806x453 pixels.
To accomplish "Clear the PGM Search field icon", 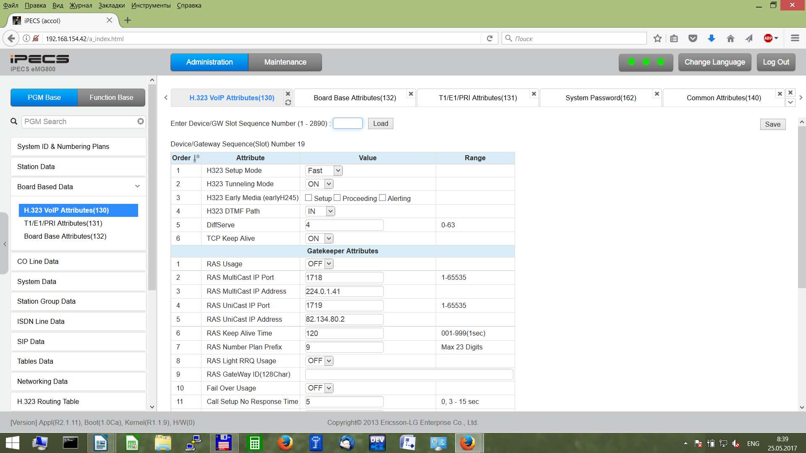I will (x=141, y=121).
